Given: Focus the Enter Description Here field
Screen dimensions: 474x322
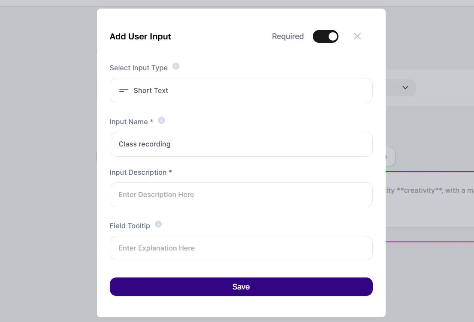Looking at the screenshot, I should click(241, 195).
